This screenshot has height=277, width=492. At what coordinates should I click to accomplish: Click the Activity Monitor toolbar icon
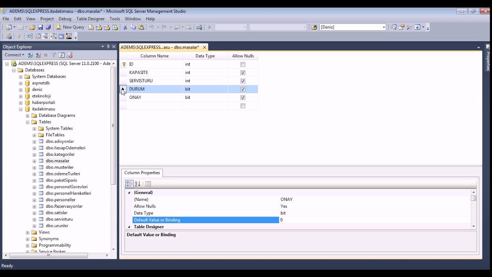(x=199, y=27)
